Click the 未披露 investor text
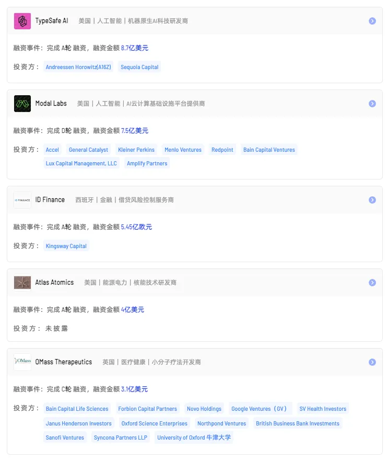 tap(56, 328)
